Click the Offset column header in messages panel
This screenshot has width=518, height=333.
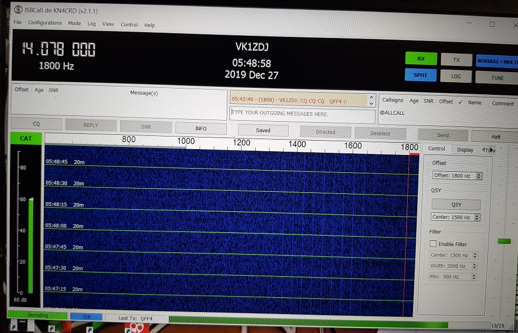pyautogui.click(x=22, y=90)
